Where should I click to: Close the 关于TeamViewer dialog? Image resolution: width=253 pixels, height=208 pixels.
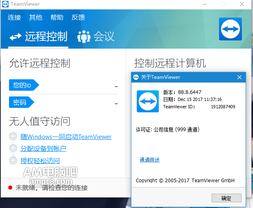239,77
